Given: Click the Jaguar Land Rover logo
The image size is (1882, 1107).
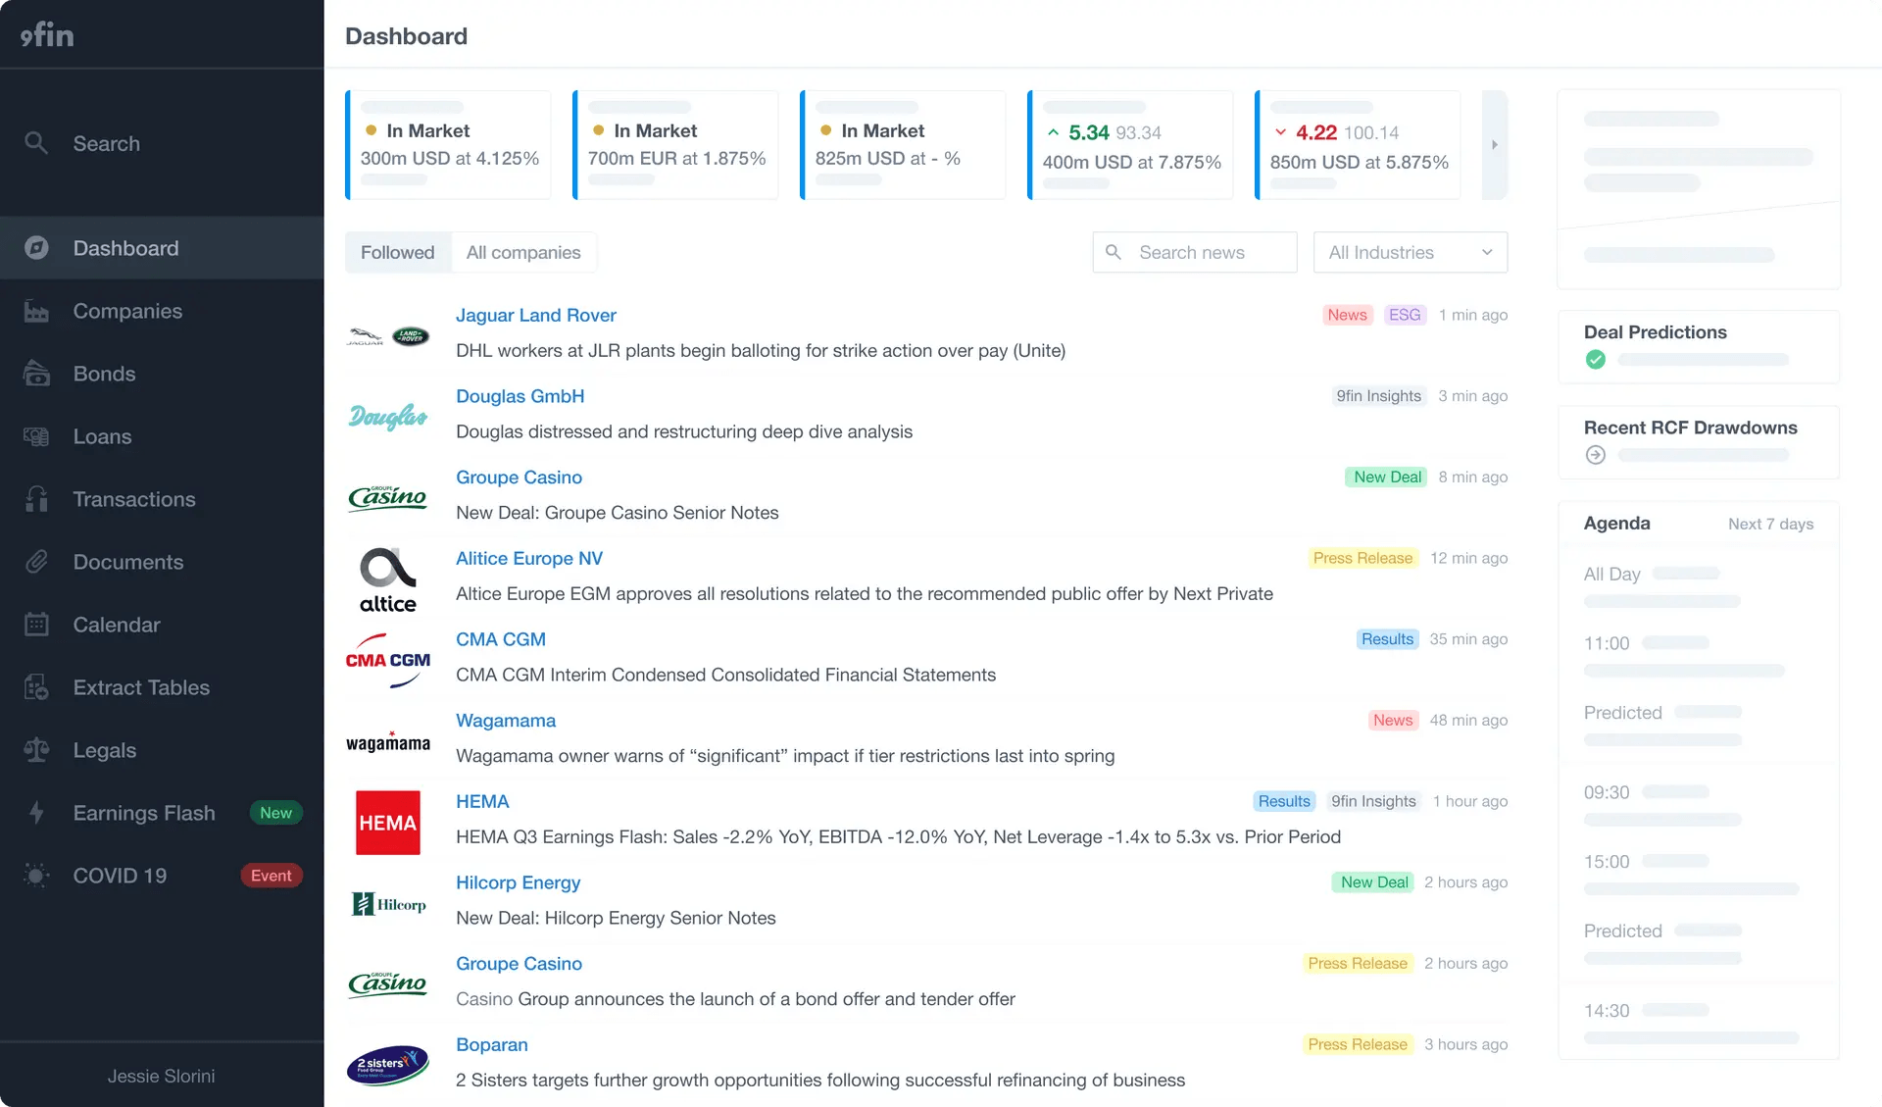Looking at the screenshot, I should coord(388,336).
